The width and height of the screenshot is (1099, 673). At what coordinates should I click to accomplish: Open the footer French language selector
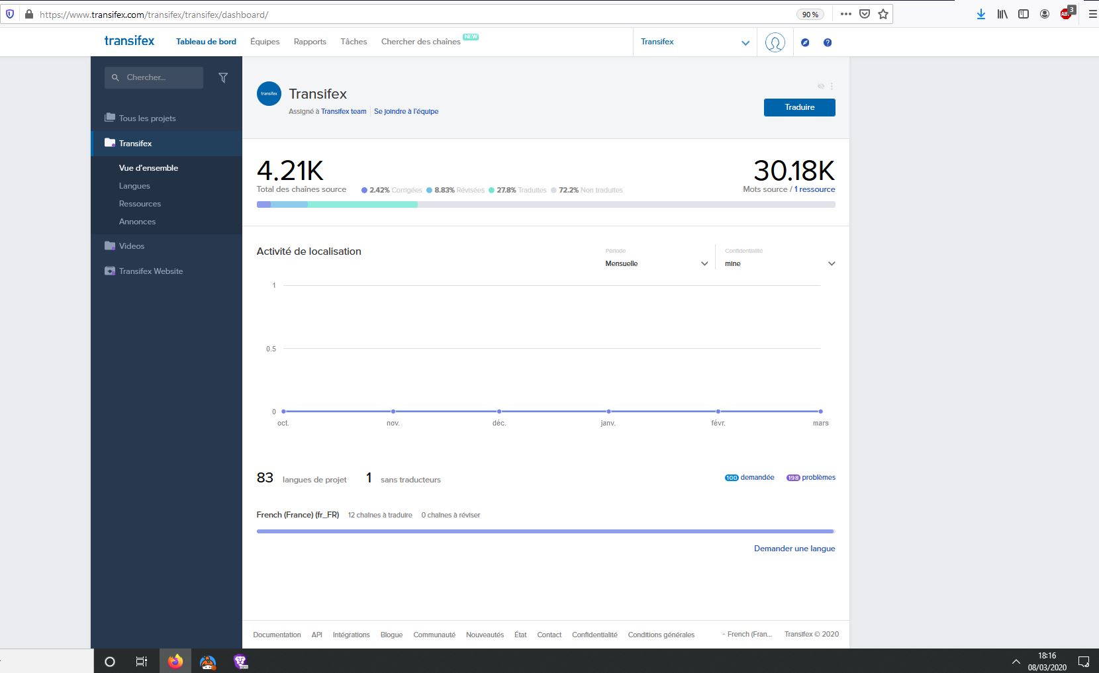(x=747, y=634)
